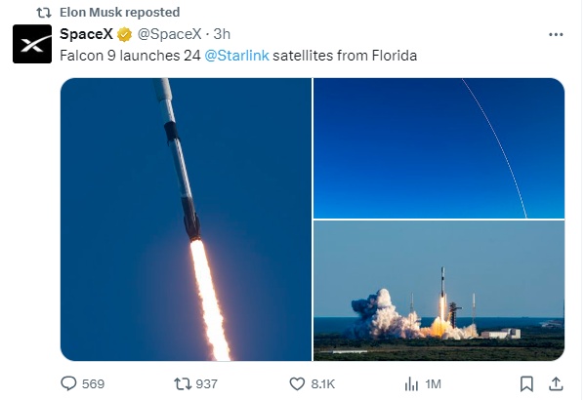View post analytics bar chart icon
585x400 pixels.
(x=411, y=384)
